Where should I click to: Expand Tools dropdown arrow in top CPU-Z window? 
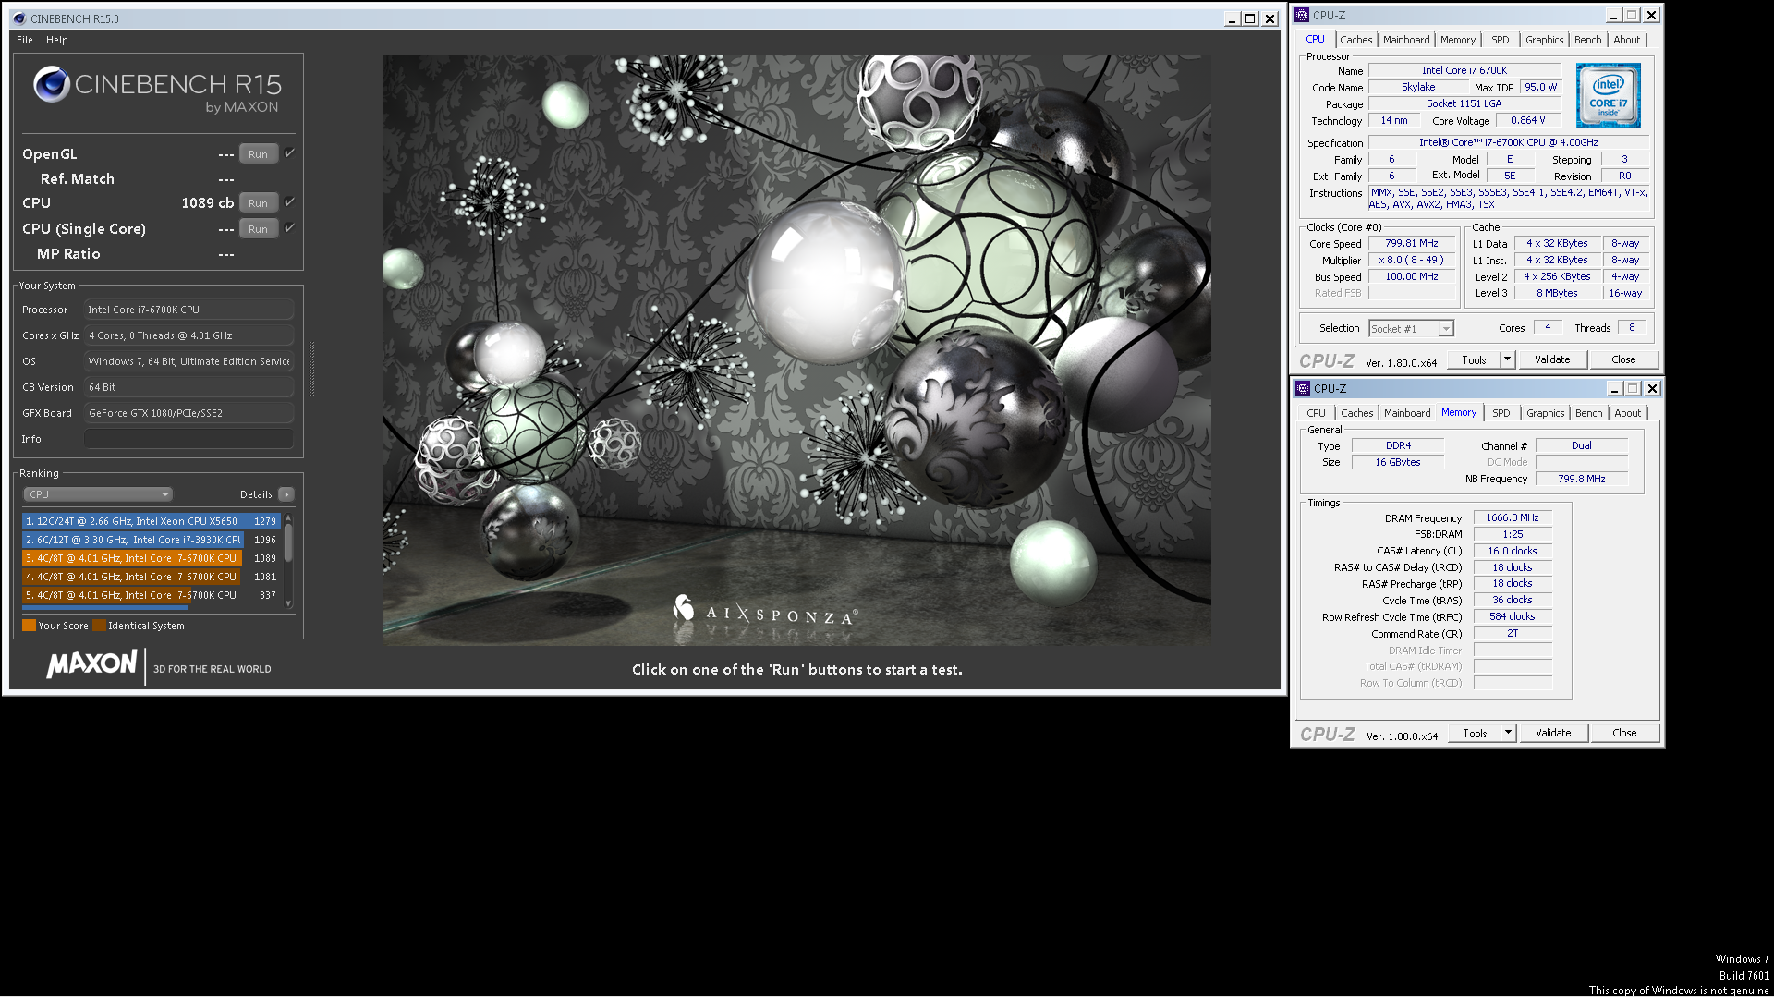[1507, 359]
